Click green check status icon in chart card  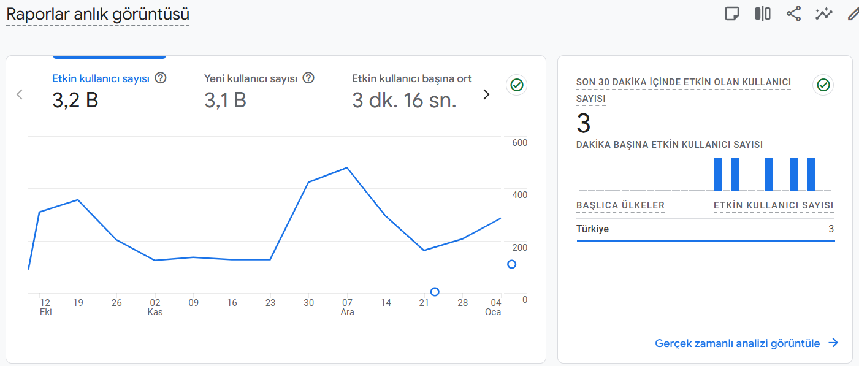[x=516, y=85]
